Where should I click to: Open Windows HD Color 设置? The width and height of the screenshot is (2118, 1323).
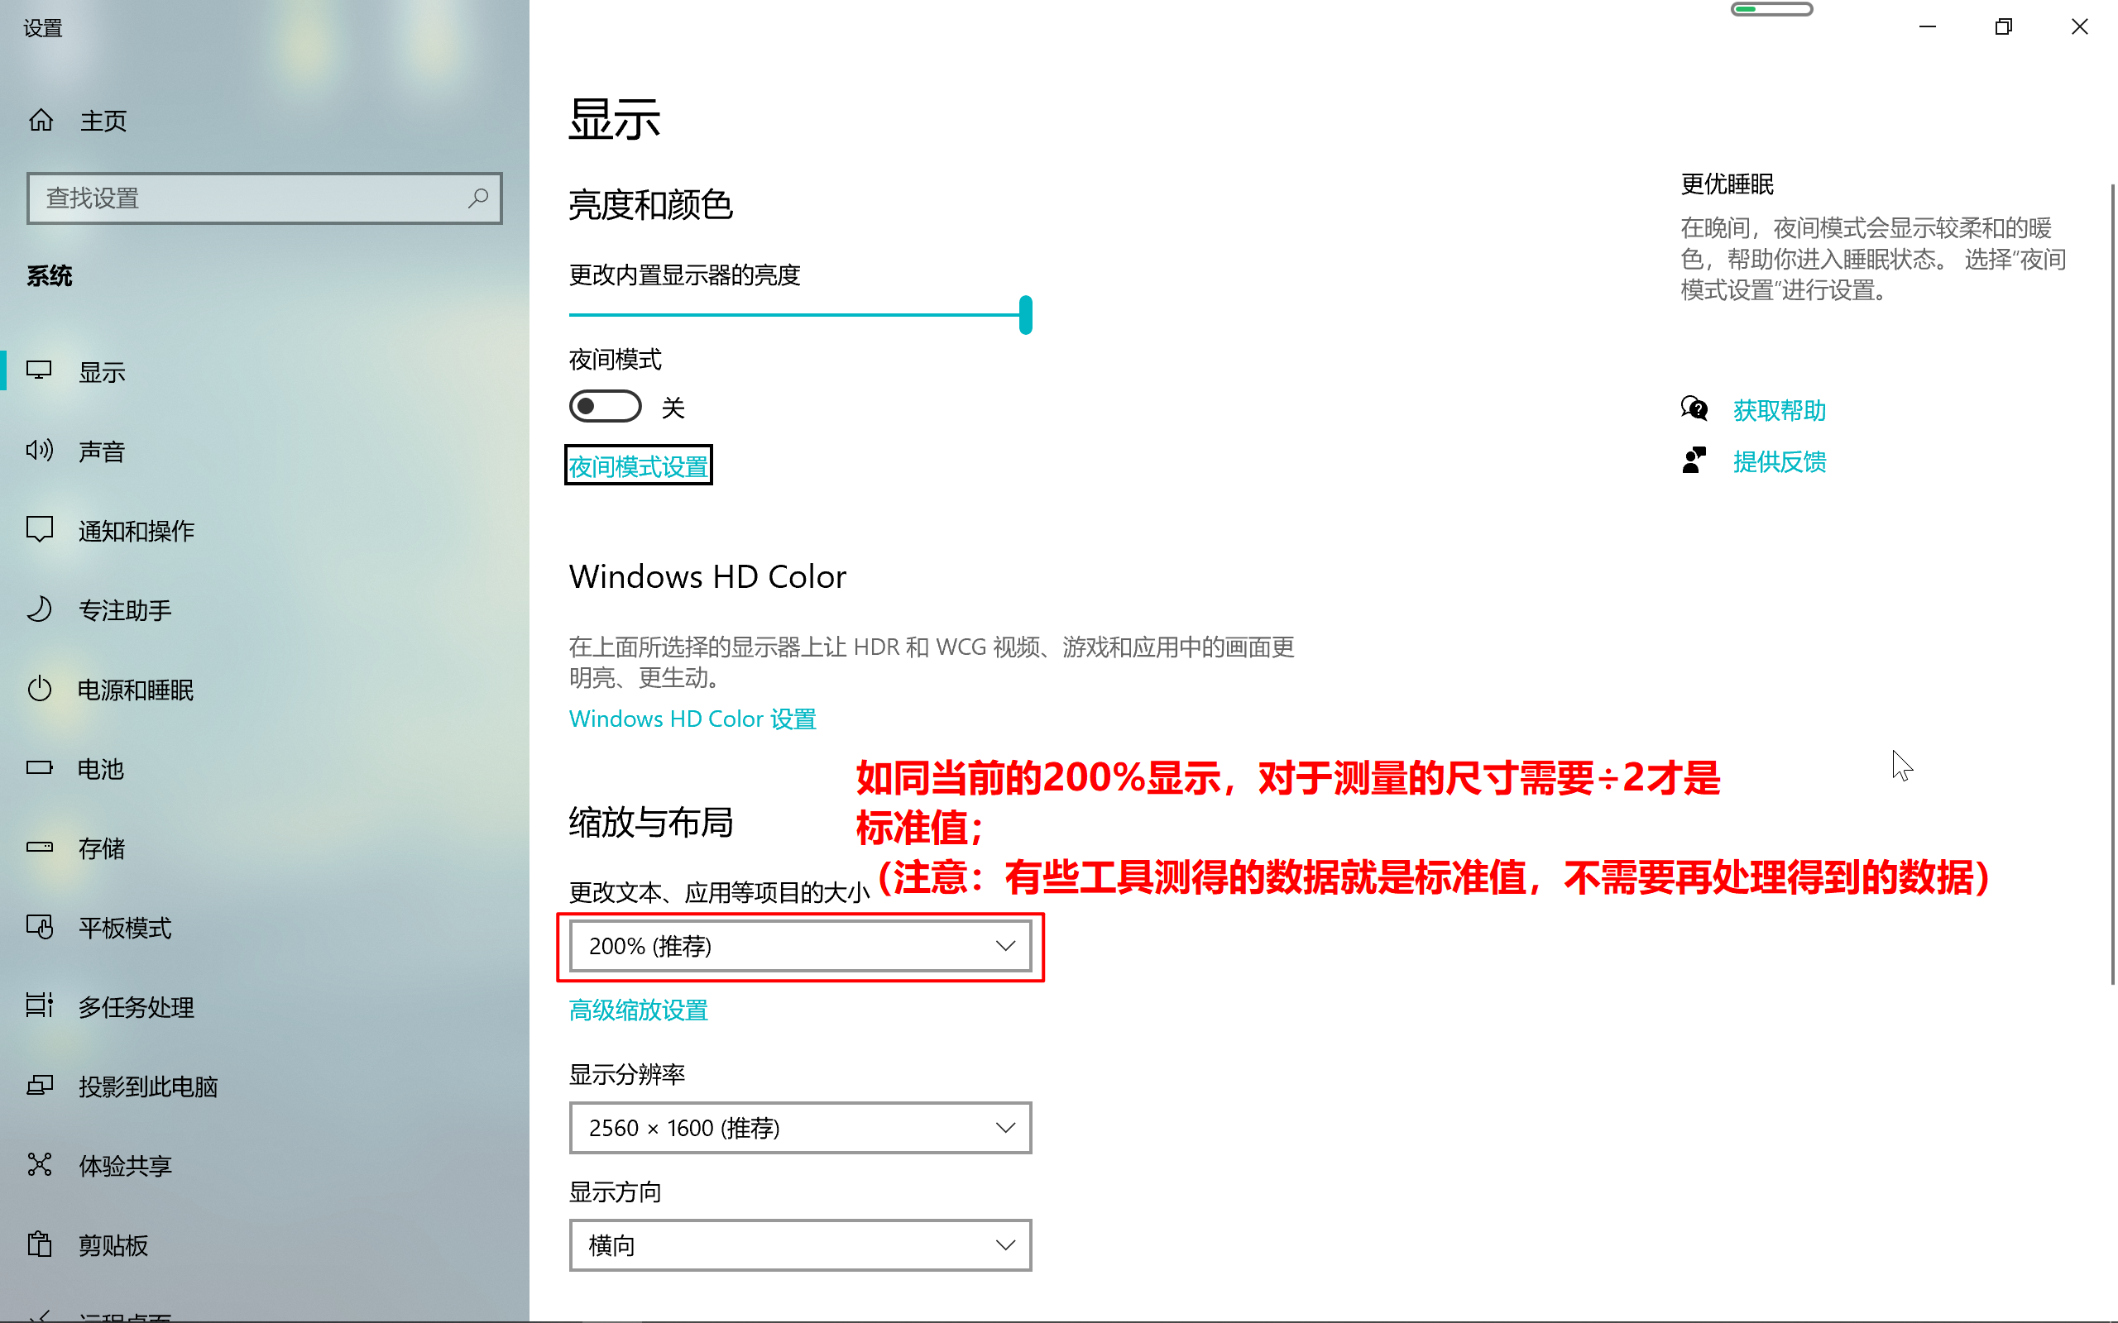click(692, 718)
